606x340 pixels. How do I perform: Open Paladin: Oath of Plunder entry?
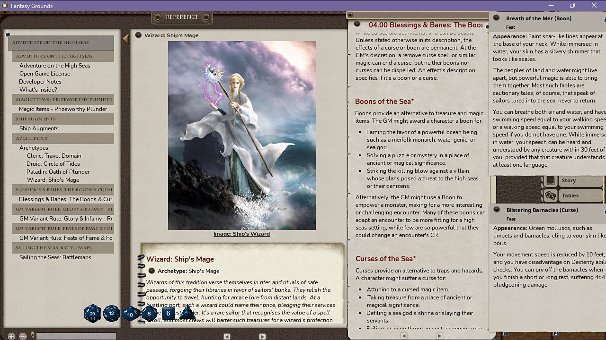[x=58, y=172]
